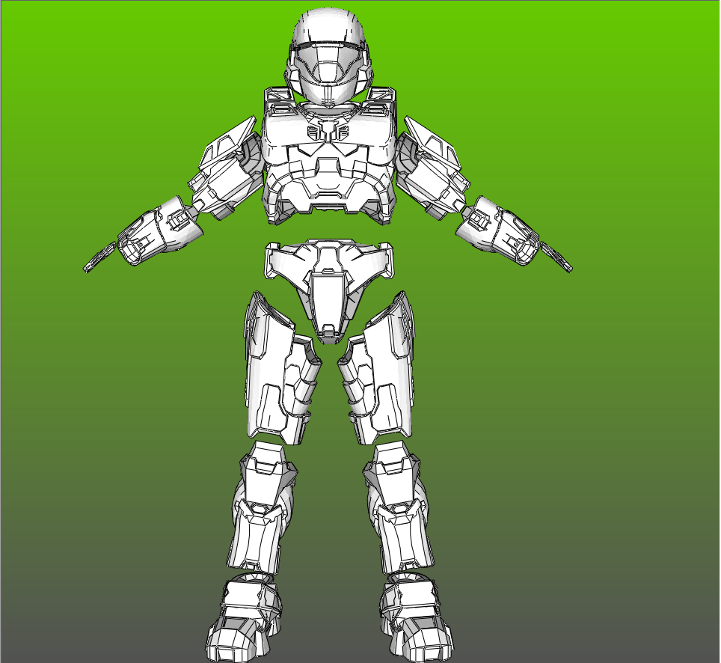Select the pelvis codpiece armor piece

point(329,290)
